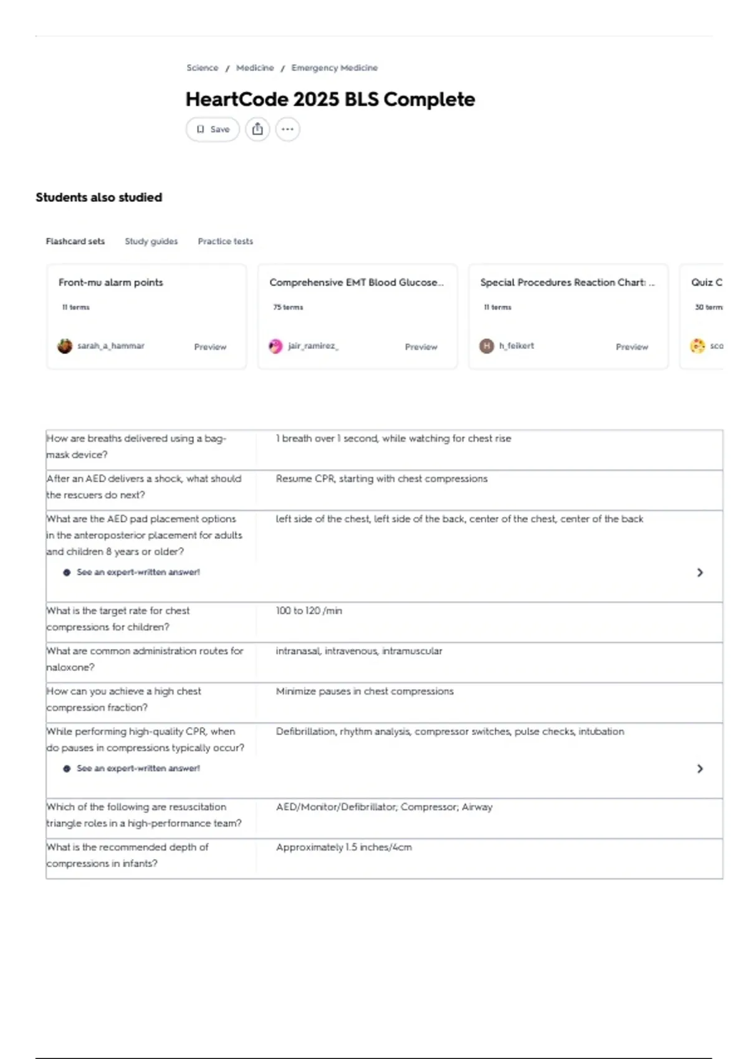Click sarah_a_hammar's avatar icon
The image size is (748, 1059).
pyautogui.click(x=65, y=346)
